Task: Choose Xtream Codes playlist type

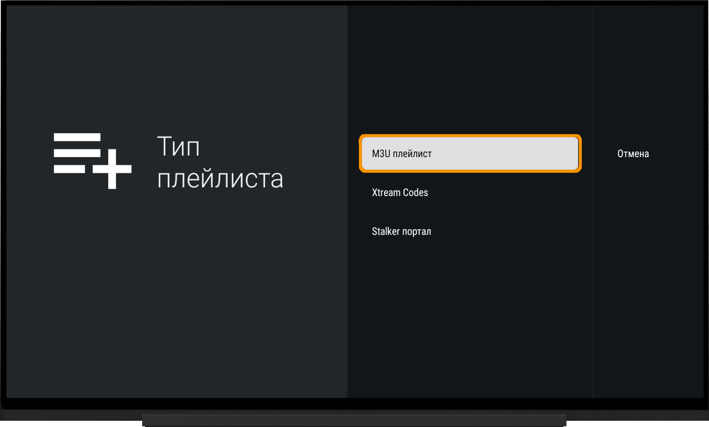Action: 470,192
